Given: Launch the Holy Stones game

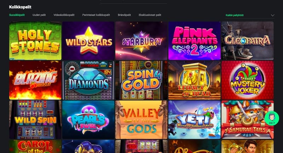Looking at the screenshot, I should (x=35, y=41).
